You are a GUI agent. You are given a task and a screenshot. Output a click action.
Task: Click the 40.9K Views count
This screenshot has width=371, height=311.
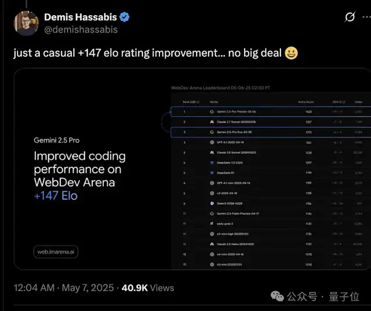[x=148, y=288]
